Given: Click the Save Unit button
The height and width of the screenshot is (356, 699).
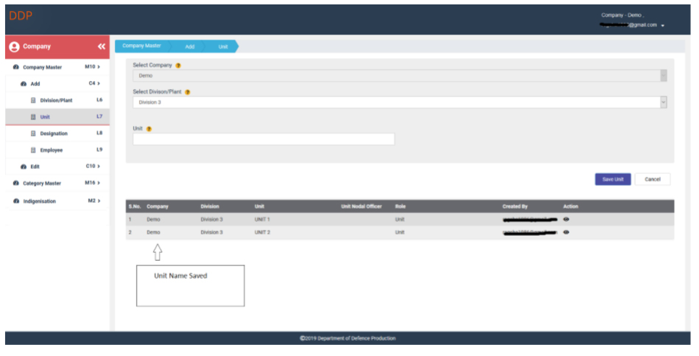Looking at the screenshot, I should [x=612, y=179].
